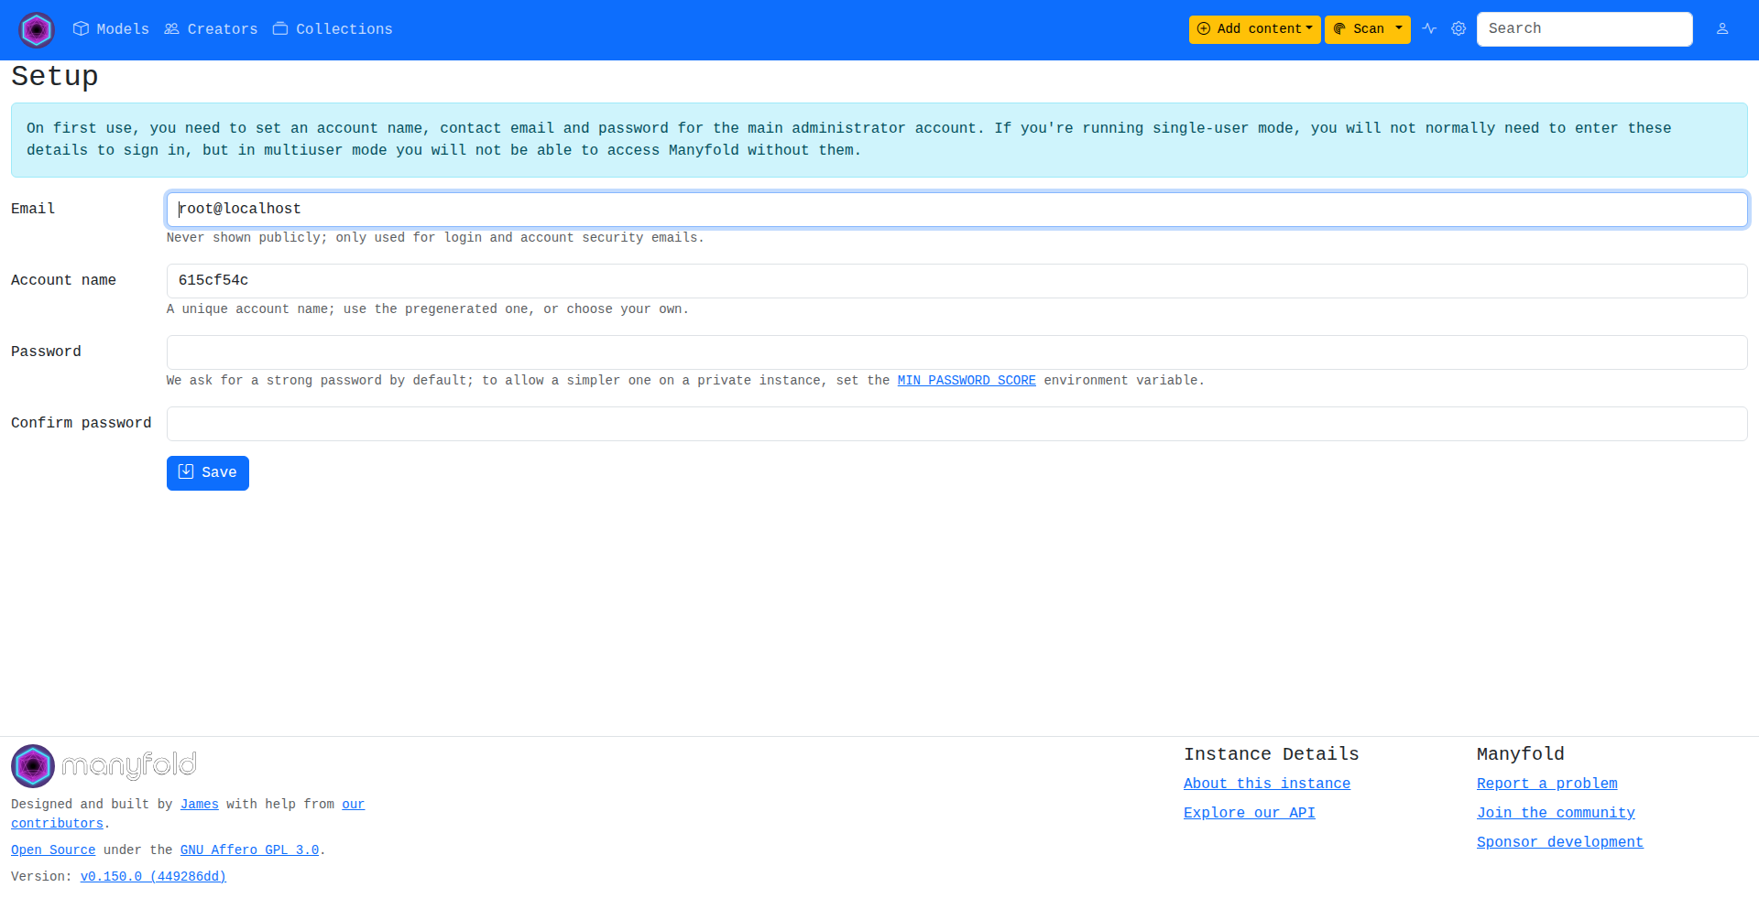Open the settings gear icon

click(x=1459, y=29)
